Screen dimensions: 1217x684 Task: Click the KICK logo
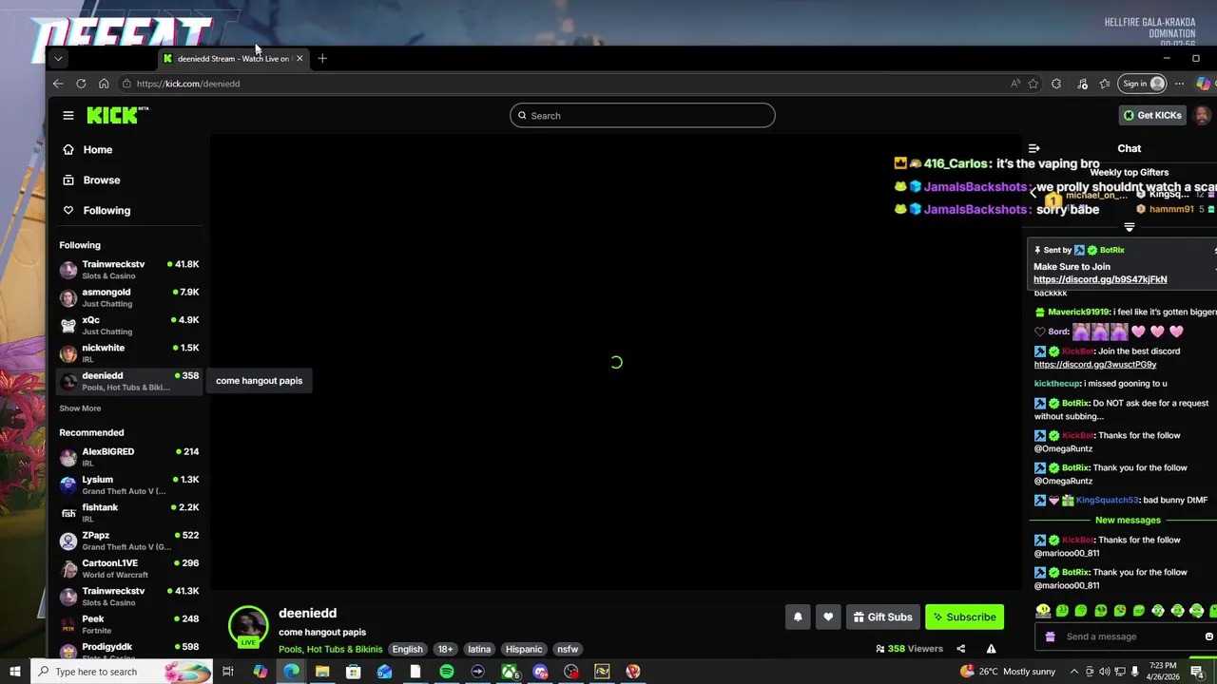[x=118, y=115]
